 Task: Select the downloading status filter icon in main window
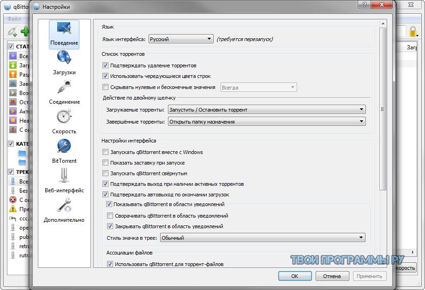tap(13, 65)
